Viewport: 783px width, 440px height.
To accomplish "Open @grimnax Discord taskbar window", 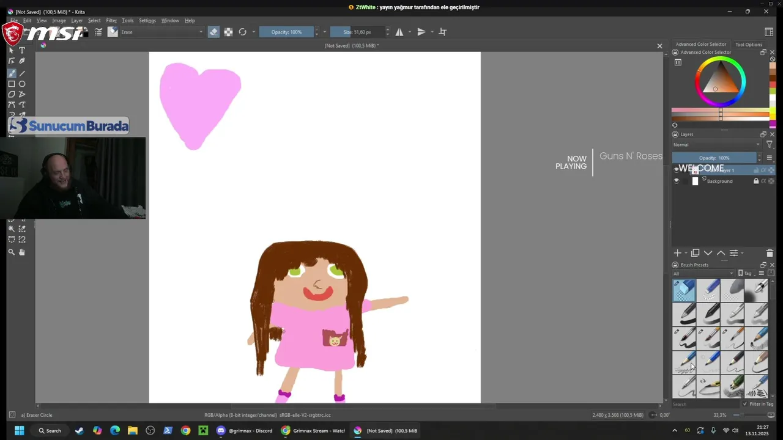I will pos(245,431).
